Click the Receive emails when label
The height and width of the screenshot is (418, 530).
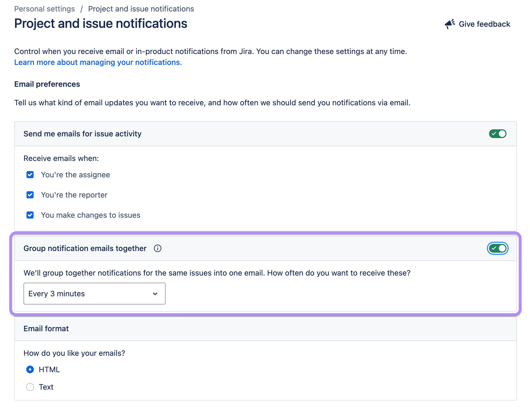(x=61, y=158)
